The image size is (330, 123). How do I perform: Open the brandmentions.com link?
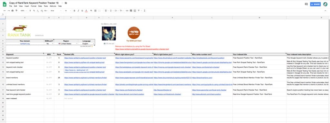(x=202, y=78)
